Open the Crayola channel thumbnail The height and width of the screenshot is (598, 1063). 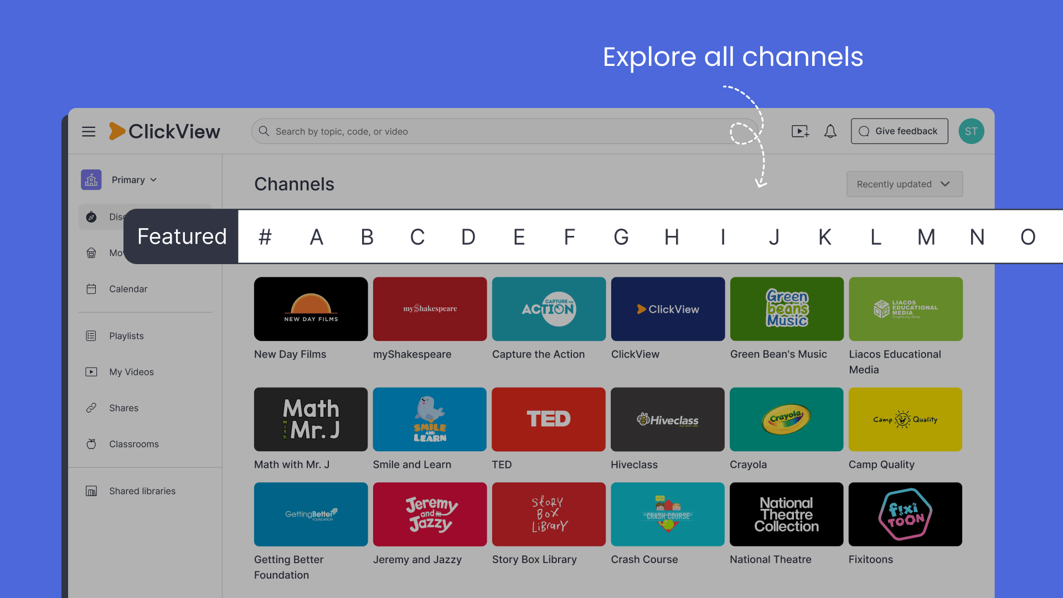pos(786,419)
